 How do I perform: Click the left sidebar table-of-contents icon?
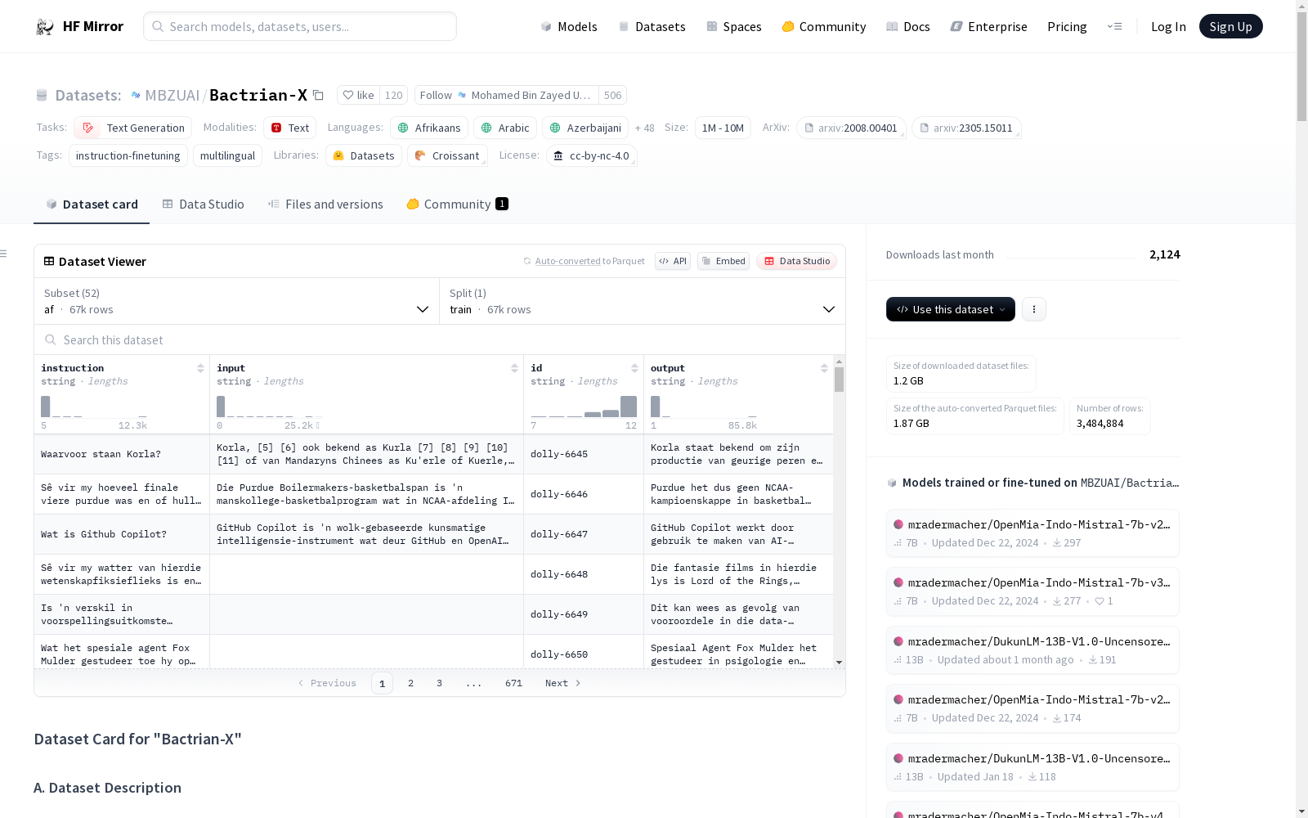[x=4, y=254]
